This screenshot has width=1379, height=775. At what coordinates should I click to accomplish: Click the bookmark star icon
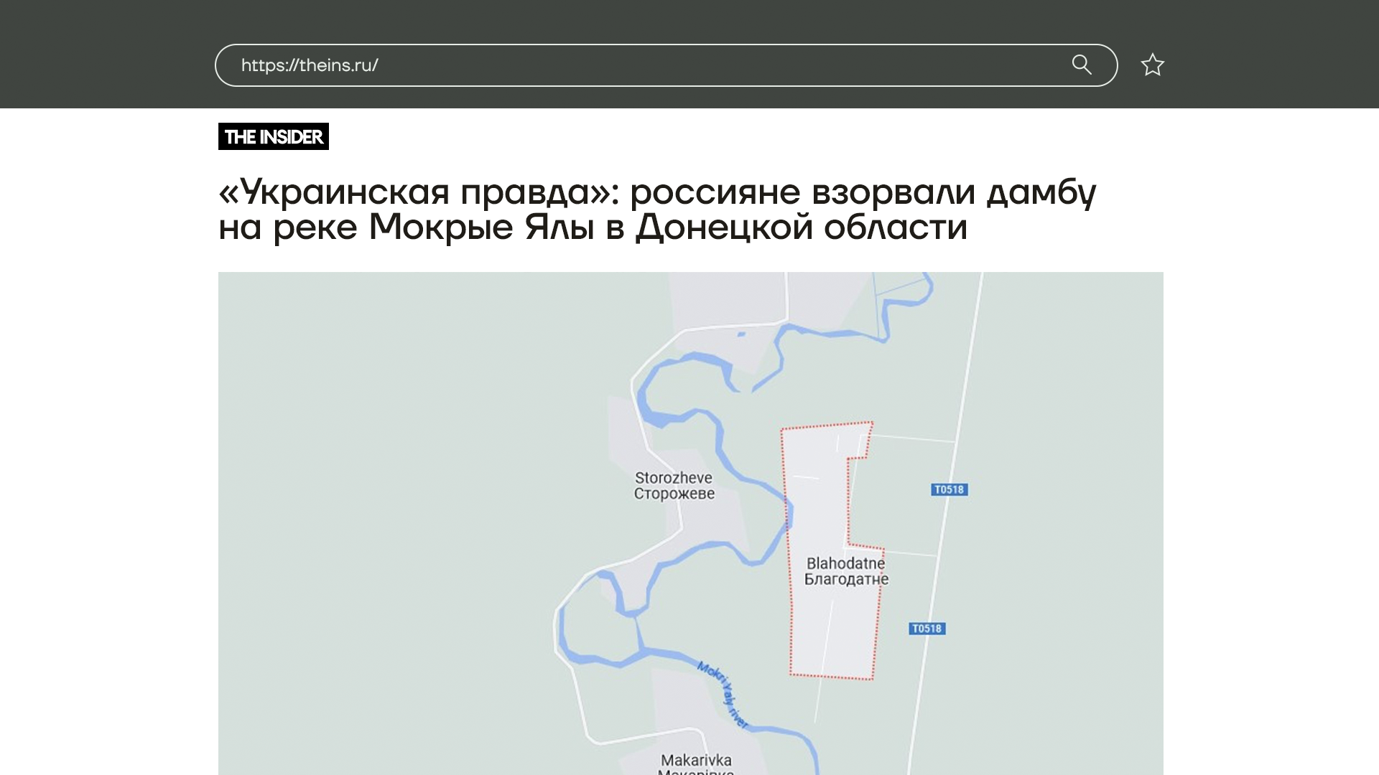click(1152, 65)
